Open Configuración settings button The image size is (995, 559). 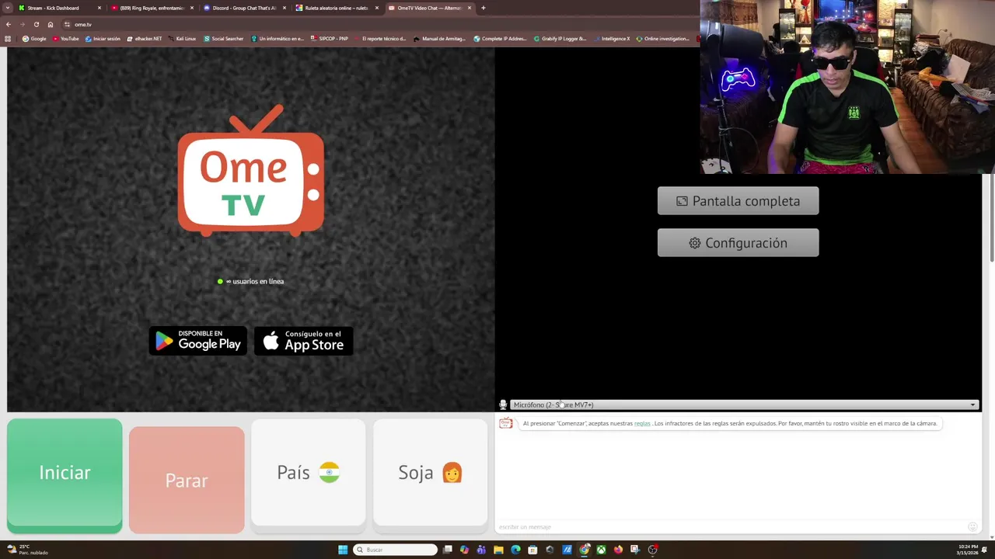pos(738,243)
